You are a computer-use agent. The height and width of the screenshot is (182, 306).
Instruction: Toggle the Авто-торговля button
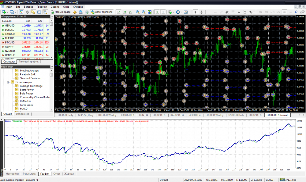click(102, 12)
